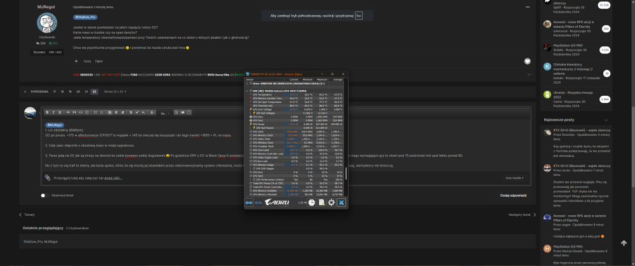
Task: Click the @ShaDow_Pro mention tag
Action: click(85, 17)
